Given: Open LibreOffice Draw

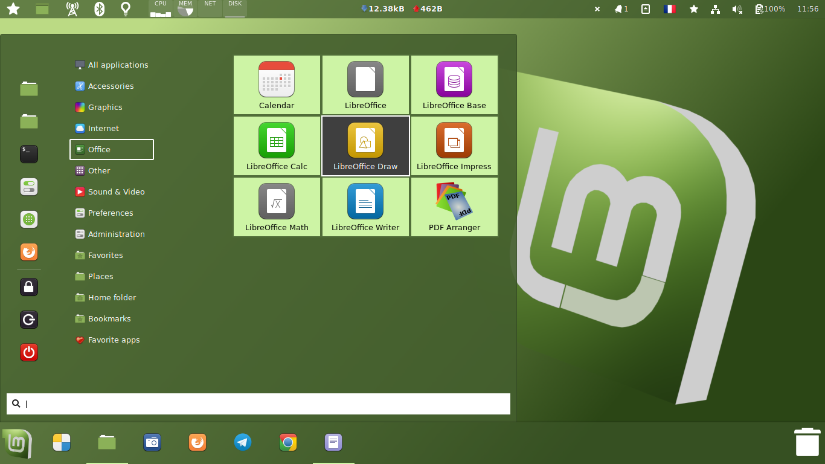Looking at the screenshot, I should pos(365,146).
